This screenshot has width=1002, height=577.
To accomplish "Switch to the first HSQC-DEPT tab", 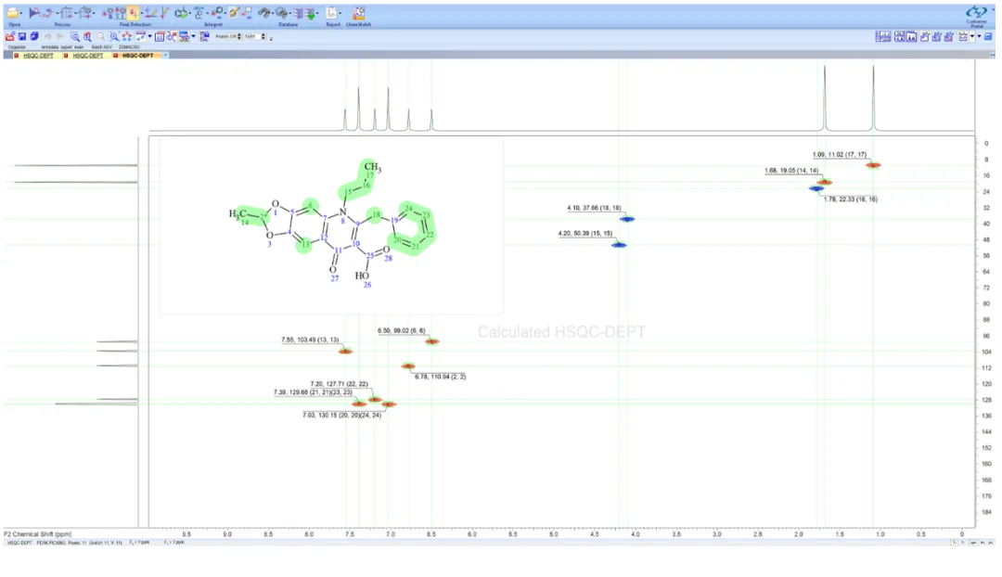I will coord(38,56).
